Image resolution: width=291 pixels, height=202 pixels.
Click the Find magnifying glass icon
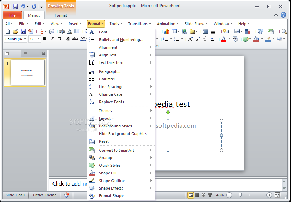click(284, 31)
